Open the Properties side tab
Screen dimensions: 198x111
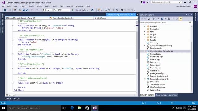click(195, 17)
